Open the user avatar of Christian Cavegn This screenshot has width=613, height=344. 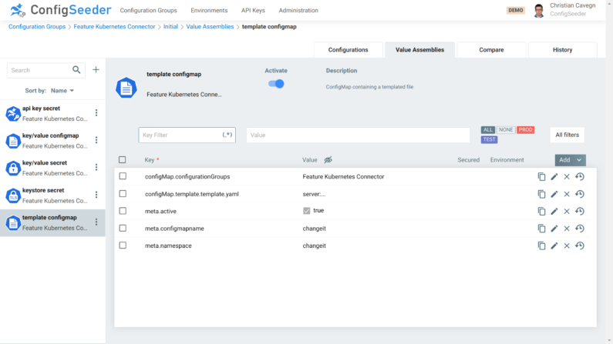(x=539, y=11)
